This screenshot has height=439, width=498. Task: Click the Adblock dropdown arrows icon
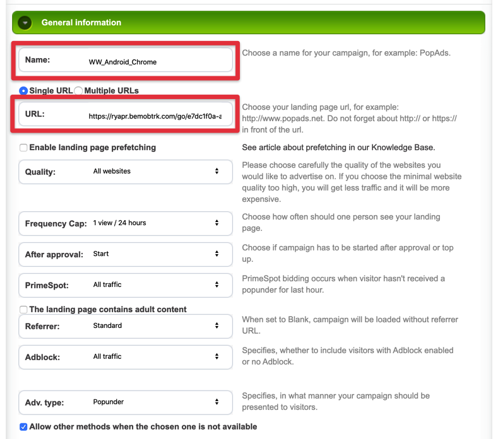coord(216,356)
